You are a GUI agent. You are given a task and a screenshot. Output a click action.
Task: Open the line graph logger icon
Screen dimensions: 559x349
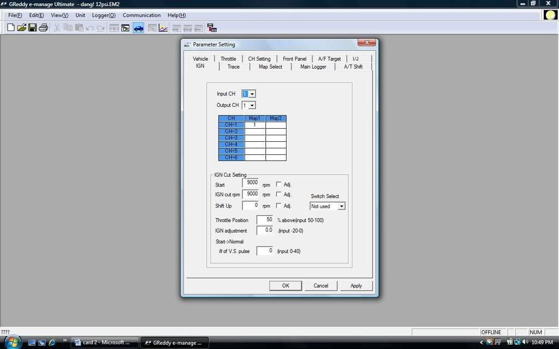[163, 28]
